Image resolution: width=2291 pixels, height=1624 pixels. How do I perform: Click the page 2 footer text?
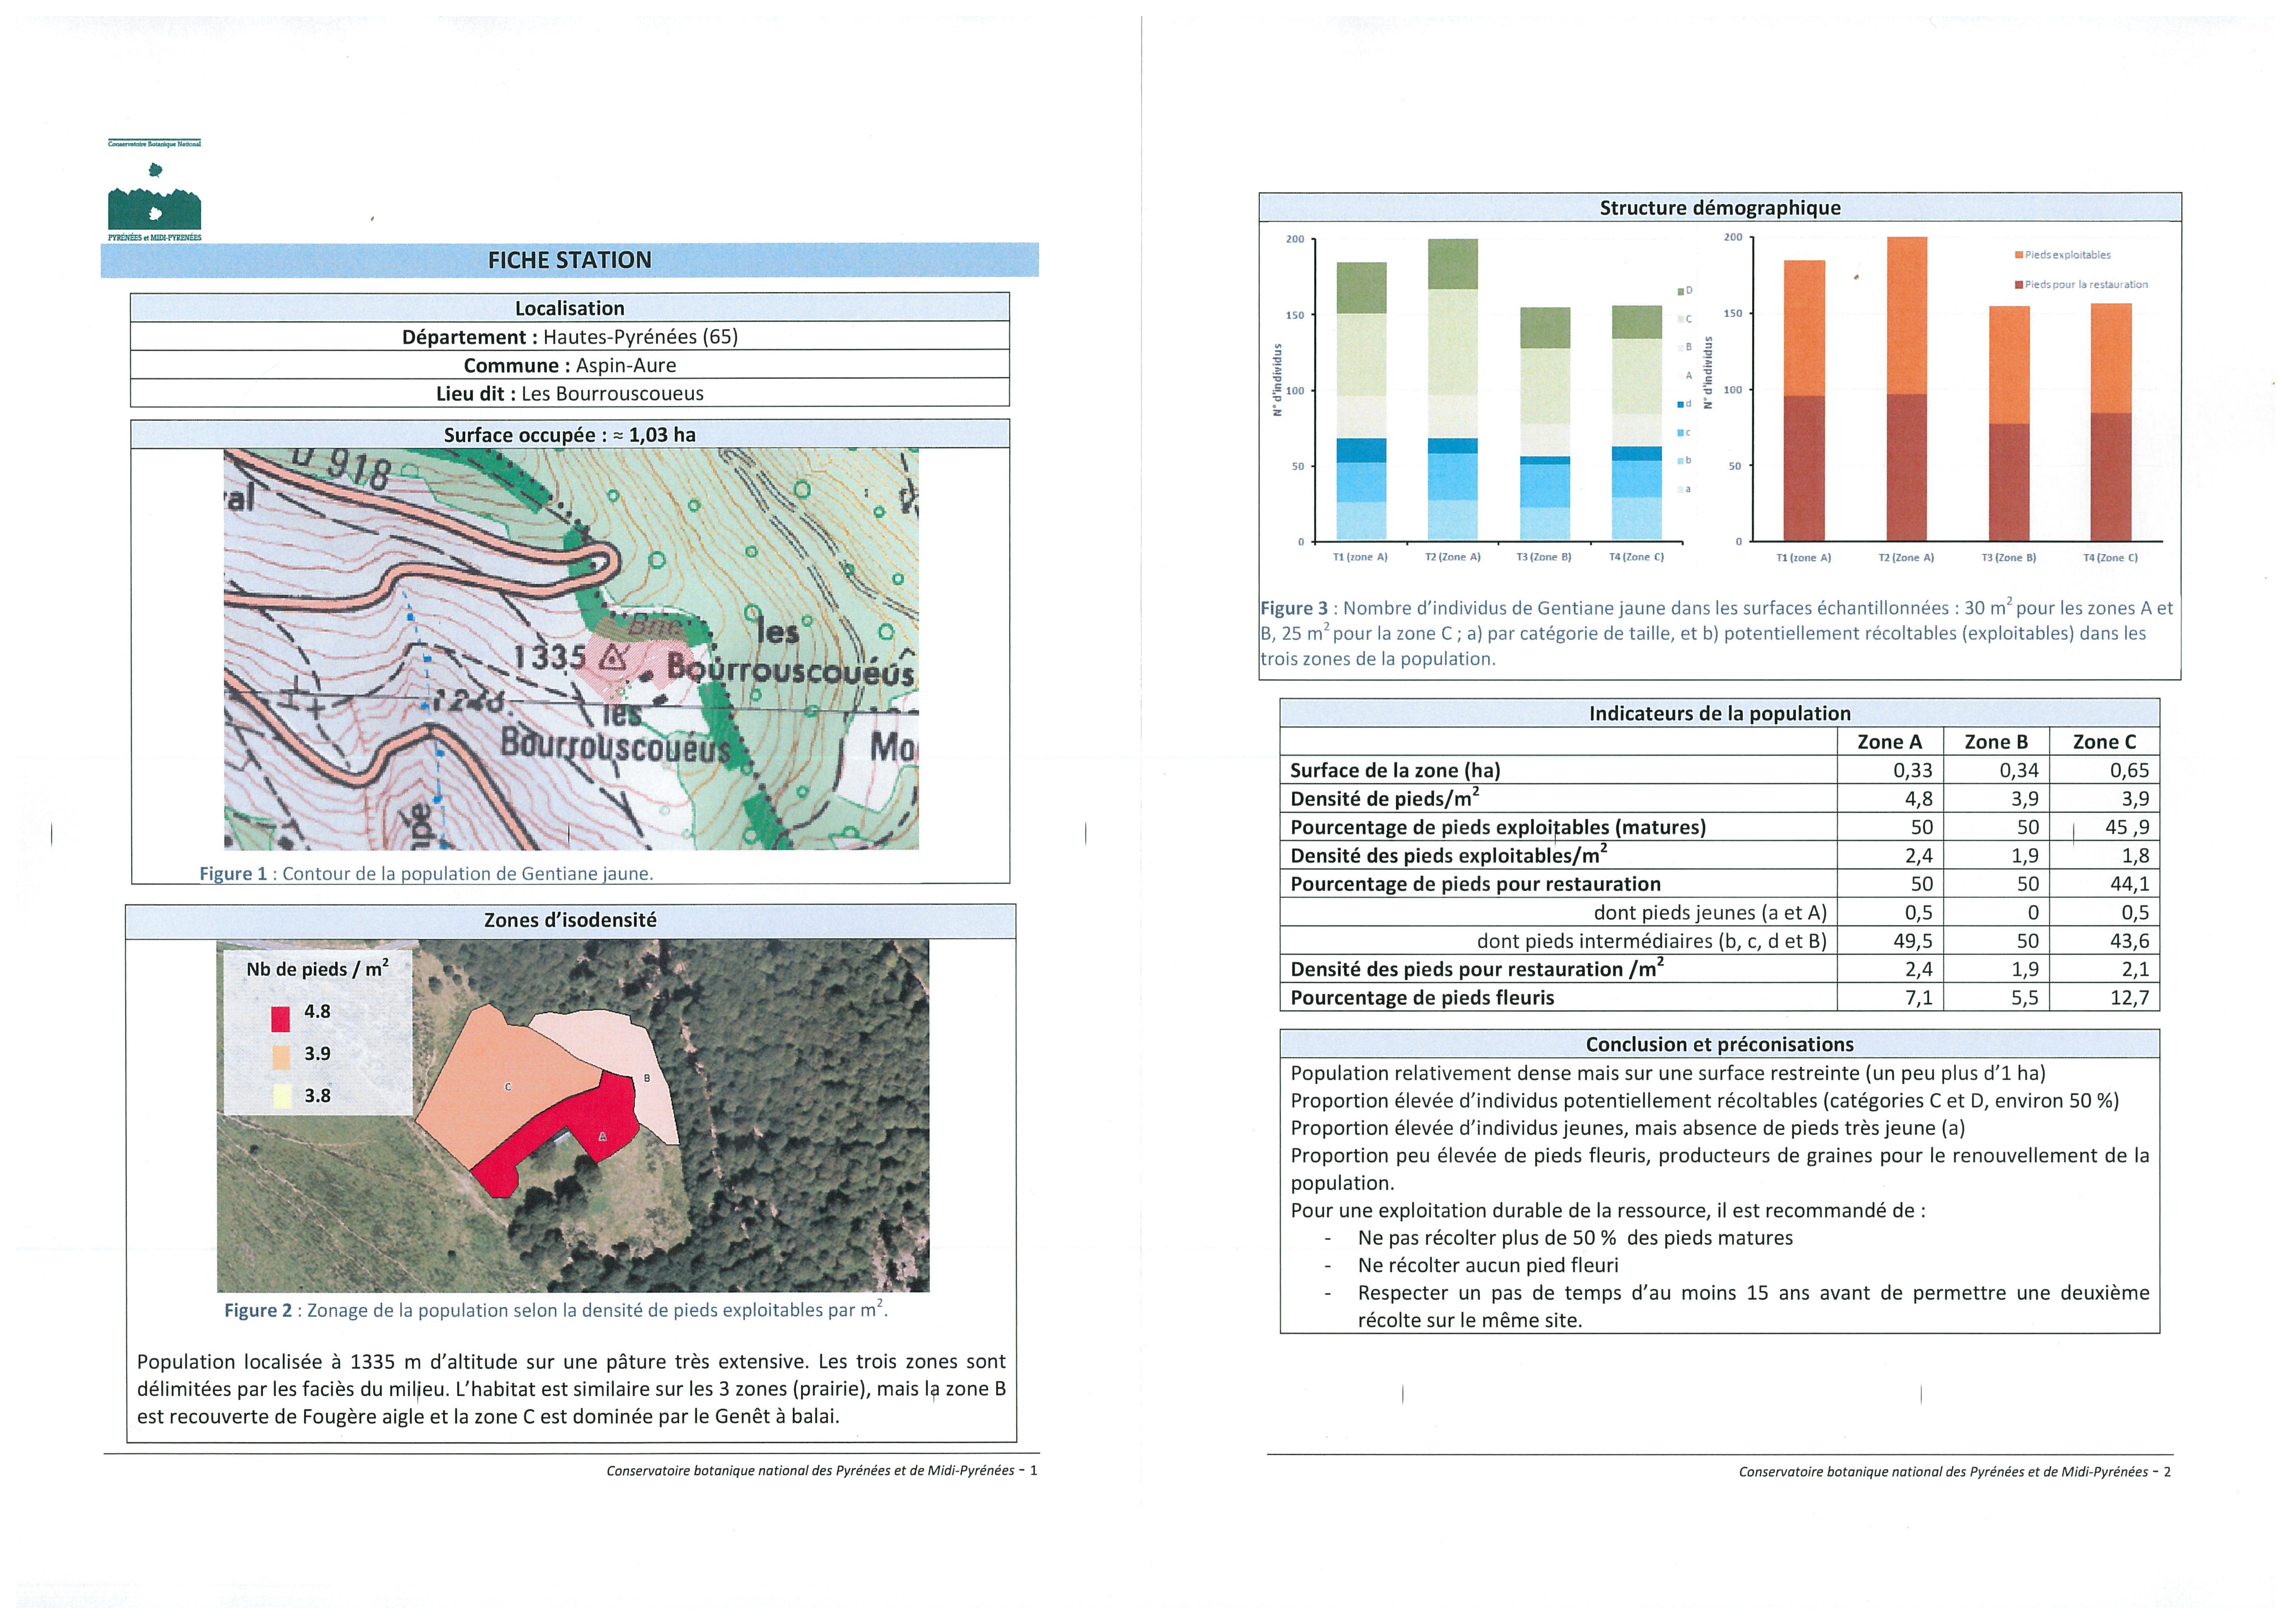point(1955,1472)
